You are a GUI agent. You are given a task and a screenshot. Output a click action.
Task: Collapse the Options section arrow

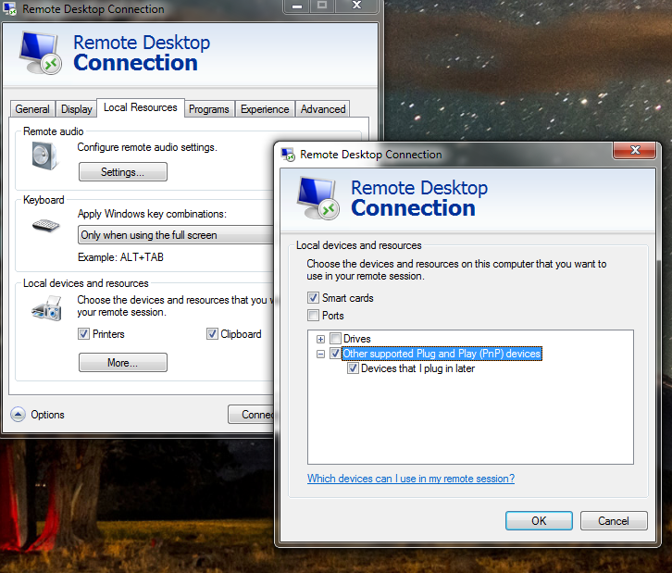coord(18,415)
